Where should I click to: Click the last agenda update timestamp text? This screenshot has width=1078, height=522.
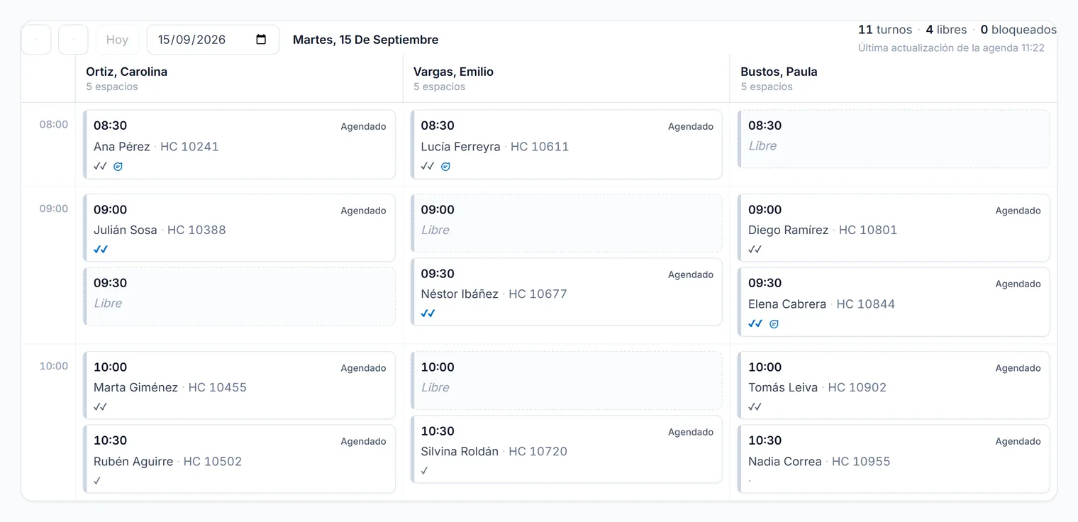pos(951,48)
